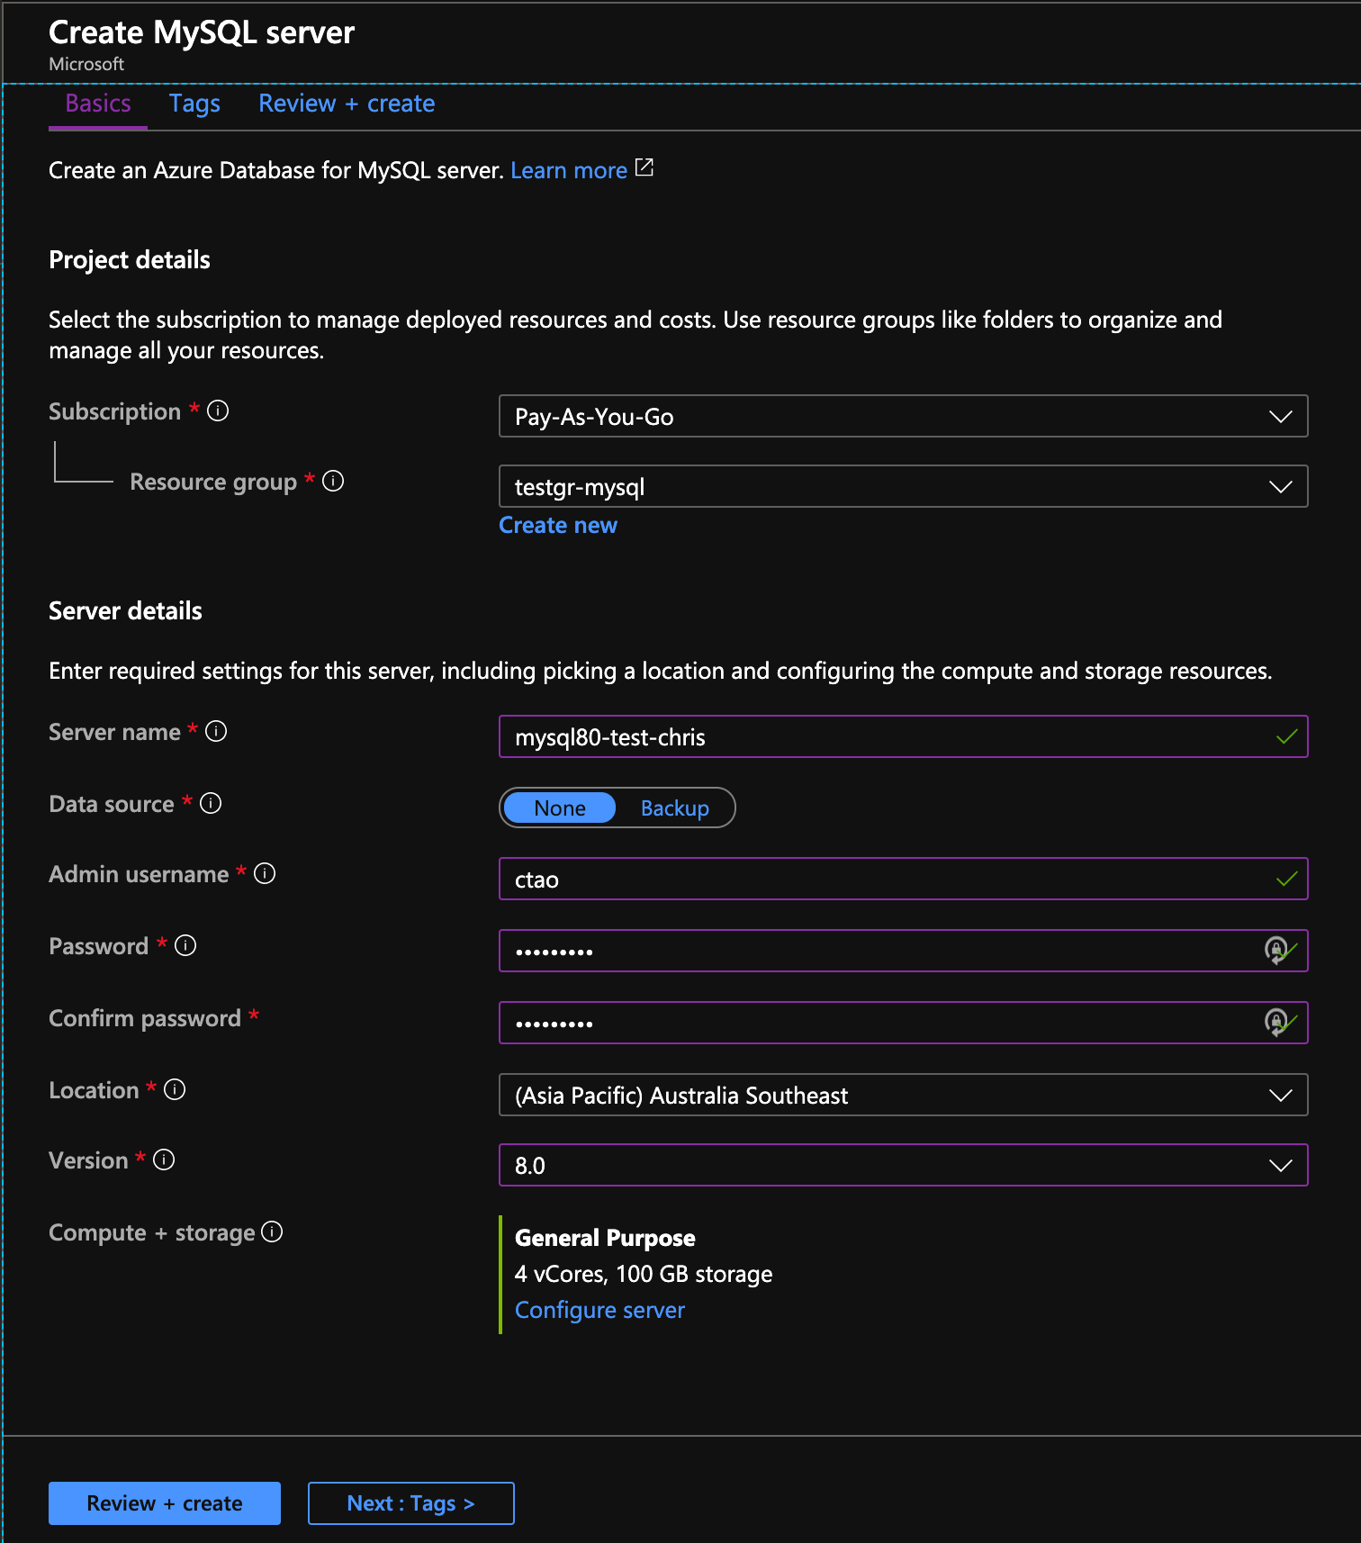Switch to the Tags tab
This screenshot has height=1543, width=1361.
click(194, 104)
